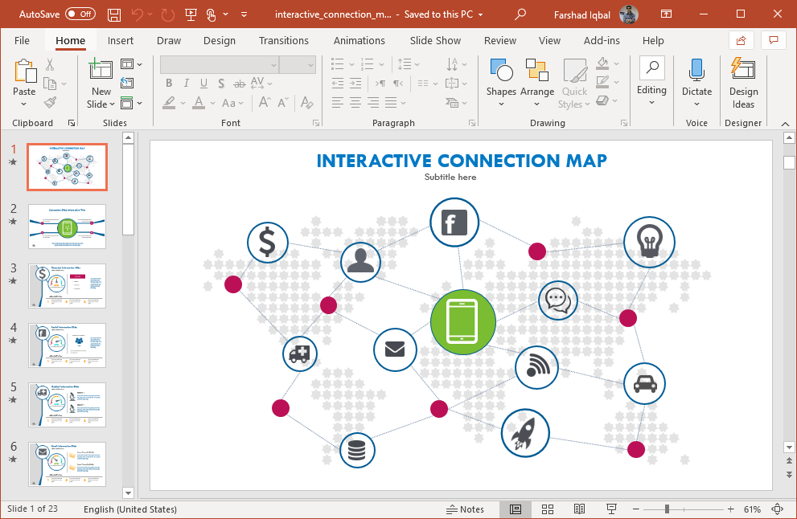This screenshot has width=797, height=519.
Task: Click the Save icon in title bar
Action: (114, 14)
